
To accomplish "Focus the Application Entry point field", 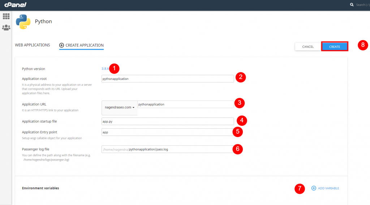I will [168, 132].
